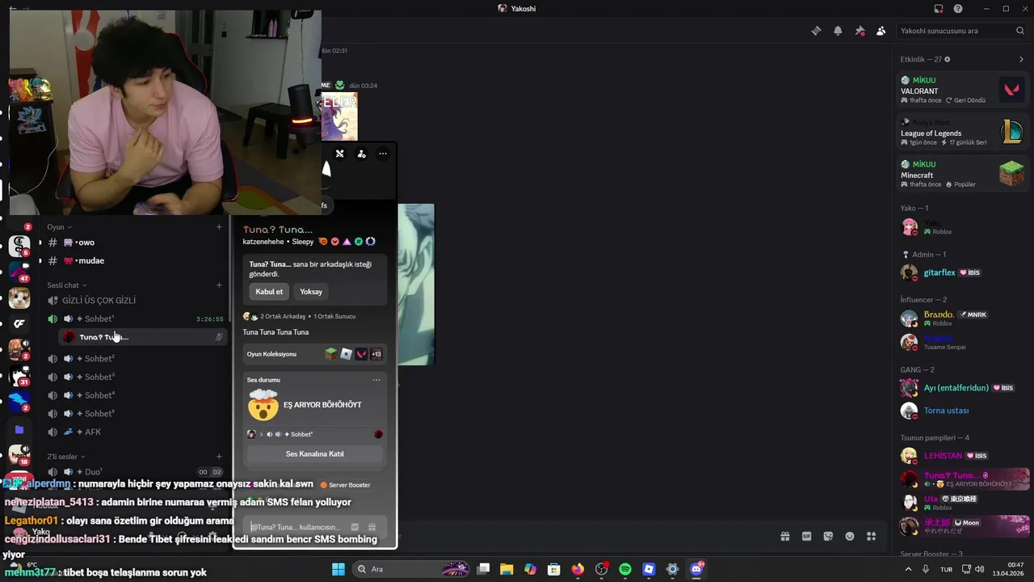Viewport: 1034px width, 582px height.
Task: Click the Yakoshi server search field
Action: point(962,31)
